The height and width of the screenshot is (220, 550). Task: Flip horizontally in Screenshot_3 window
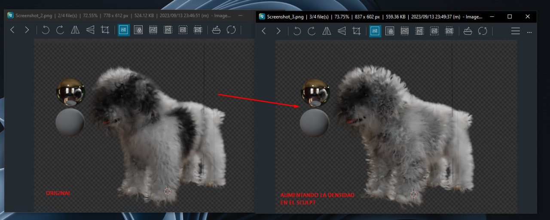(x=327, y=31)
